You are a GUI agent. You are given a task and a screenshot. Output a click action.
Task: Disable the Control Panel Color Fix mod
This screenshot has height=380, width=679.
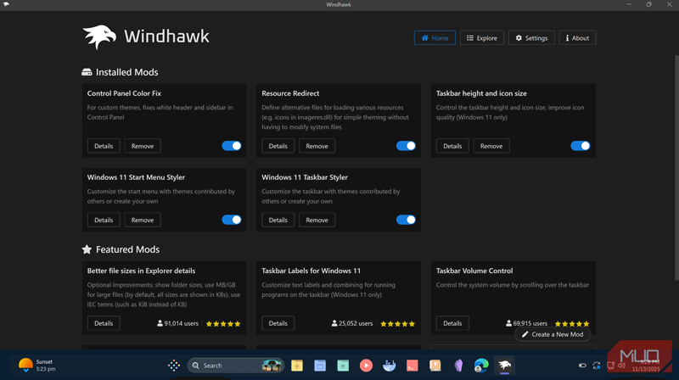pos(232,146)
